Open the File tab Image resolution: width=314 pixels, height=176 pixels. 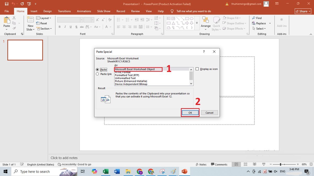pyautogui.click(x=7, y=11)
